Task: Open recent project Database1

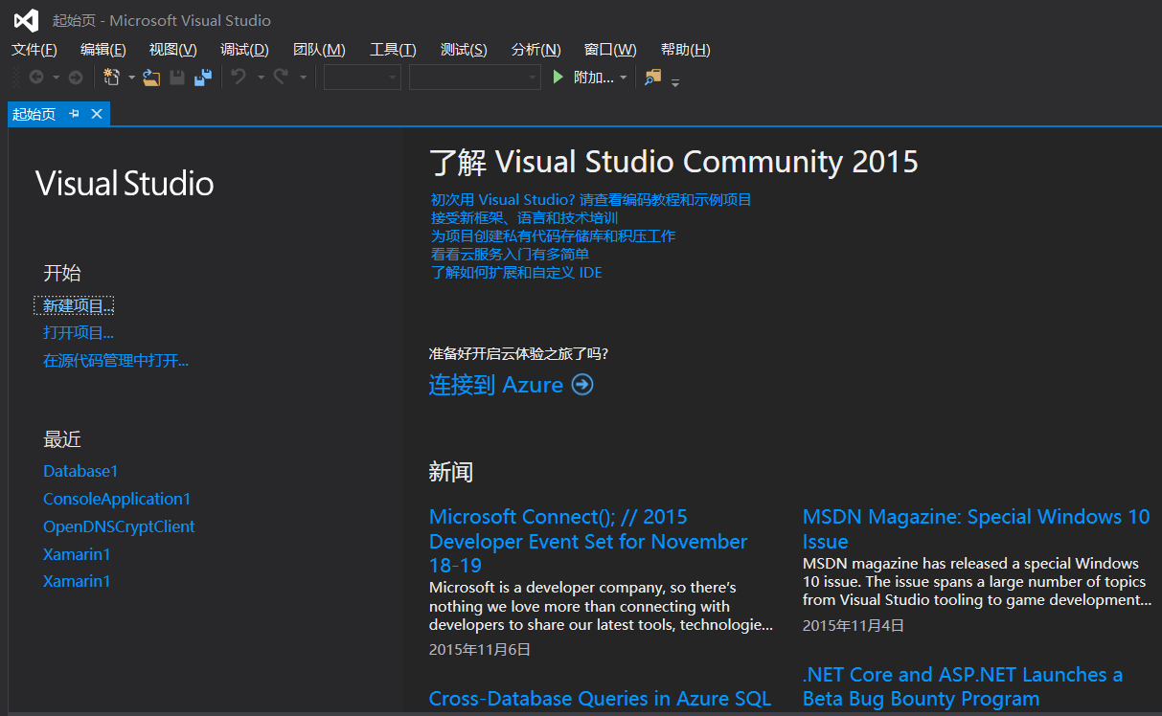Action: [80, 471]
